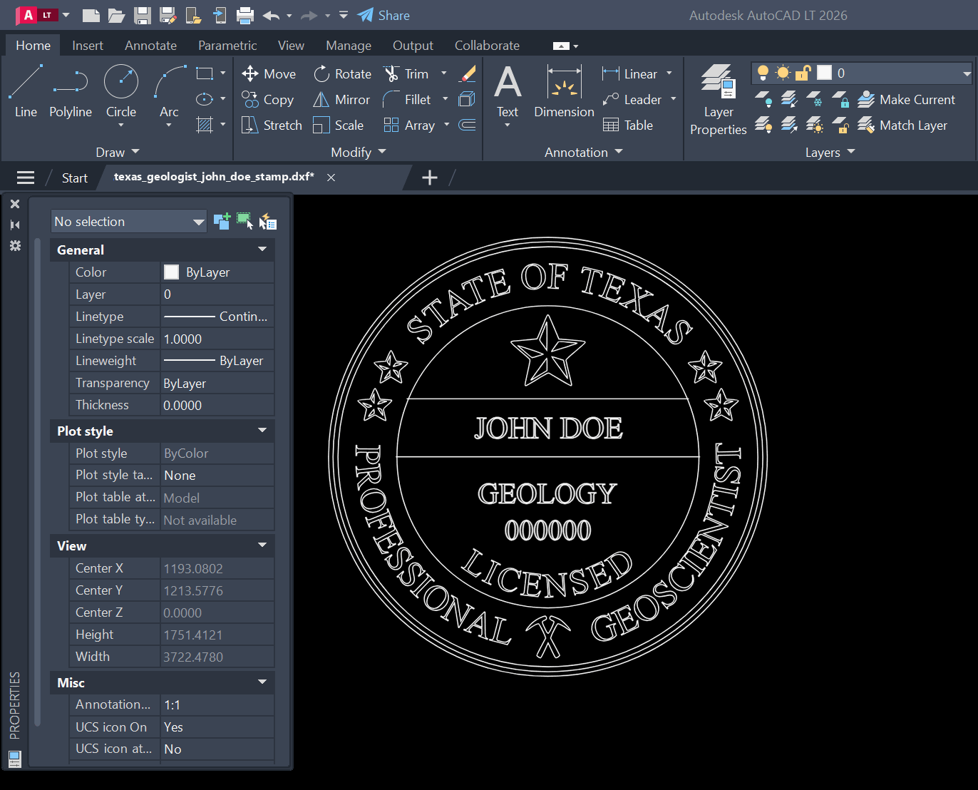Click the Trim tool

(406, 73)
